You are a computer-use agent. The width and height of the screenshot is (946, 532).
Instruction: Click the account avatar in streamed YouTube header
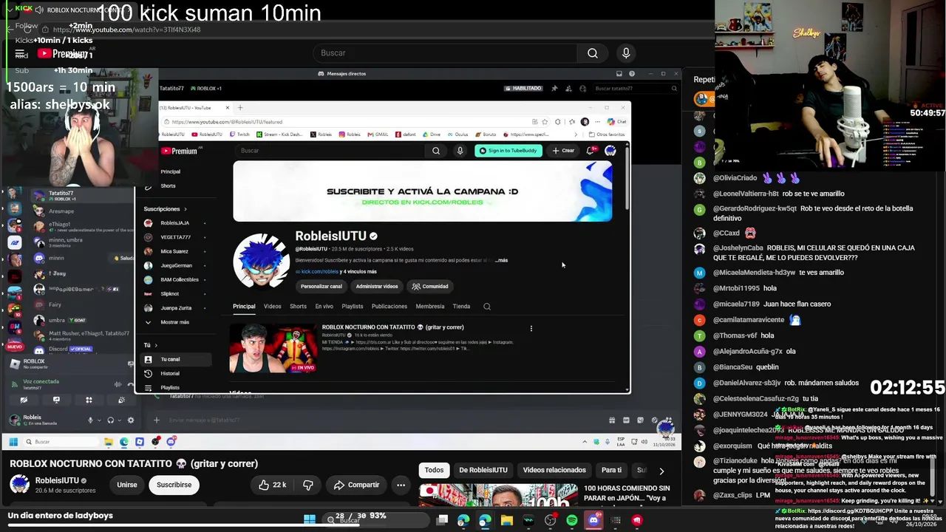point(610,151)
